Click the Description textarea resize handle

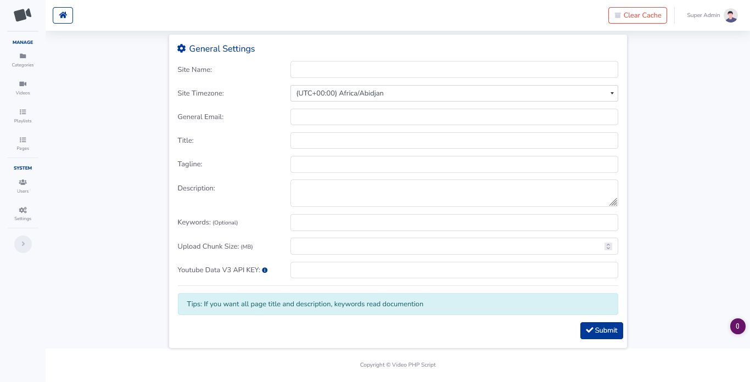pos(613,202)
